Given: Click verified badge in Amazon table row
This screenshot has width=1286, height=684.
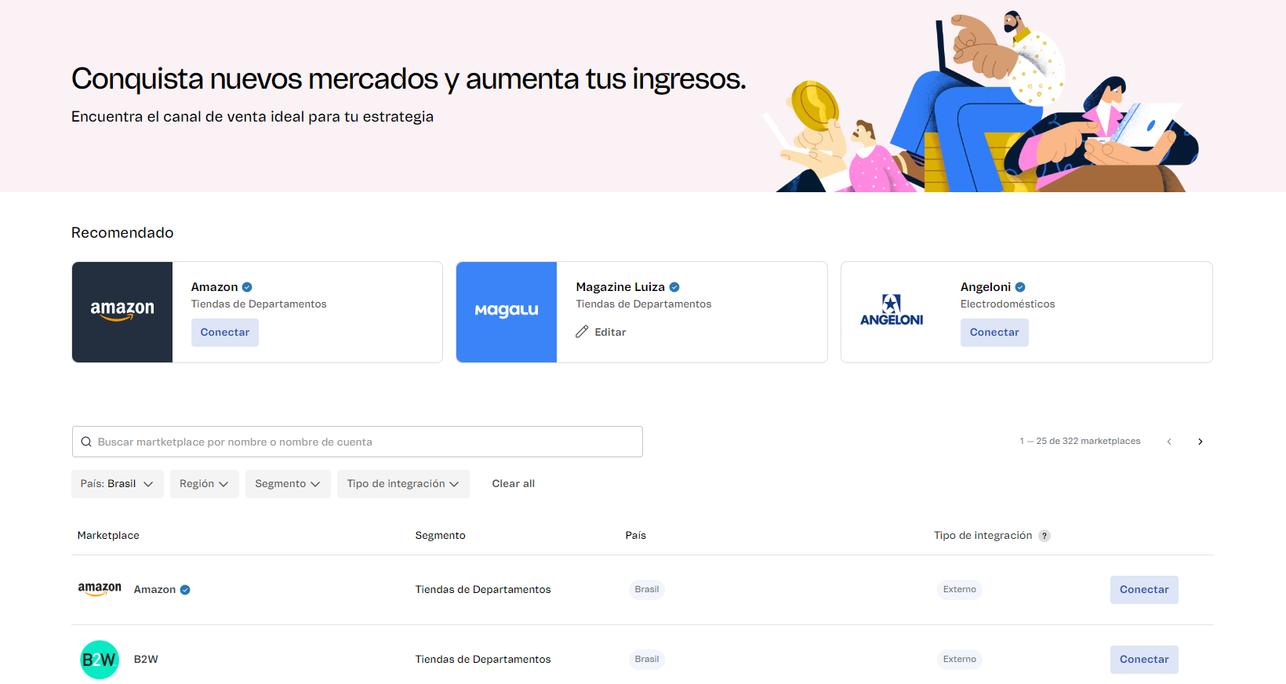Looking at the screenshot, I should tap(185, 590).
